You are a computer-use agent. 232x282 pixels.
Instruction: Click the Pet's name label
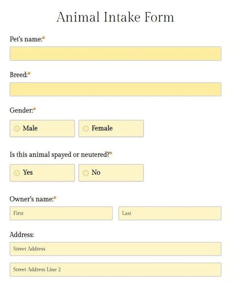pos(26,39)
